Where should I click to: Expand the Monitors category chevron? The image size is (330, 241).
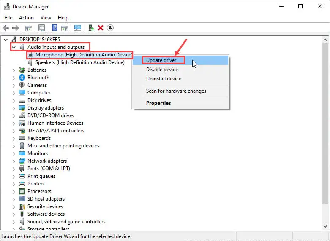[14, 153]
